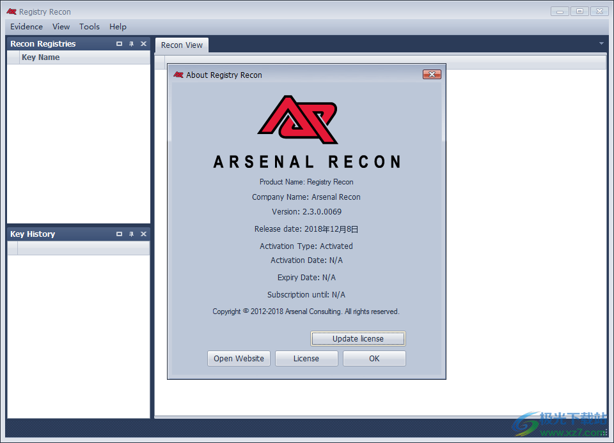Close the Key History panel
Screen dimensions: 614x443
point(143,234)
